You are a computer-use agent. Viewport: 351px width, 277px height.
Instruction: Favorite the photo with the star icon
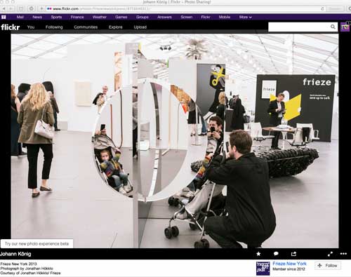click(x=258, y=254)
